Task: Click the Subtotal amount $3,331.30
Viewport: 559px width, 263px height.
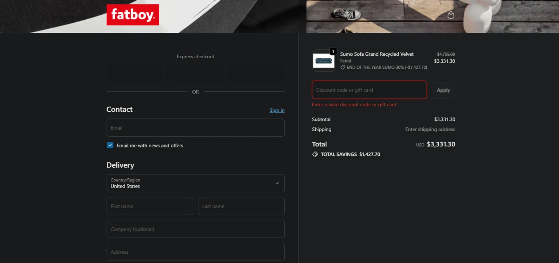Action: coord(445,120)
